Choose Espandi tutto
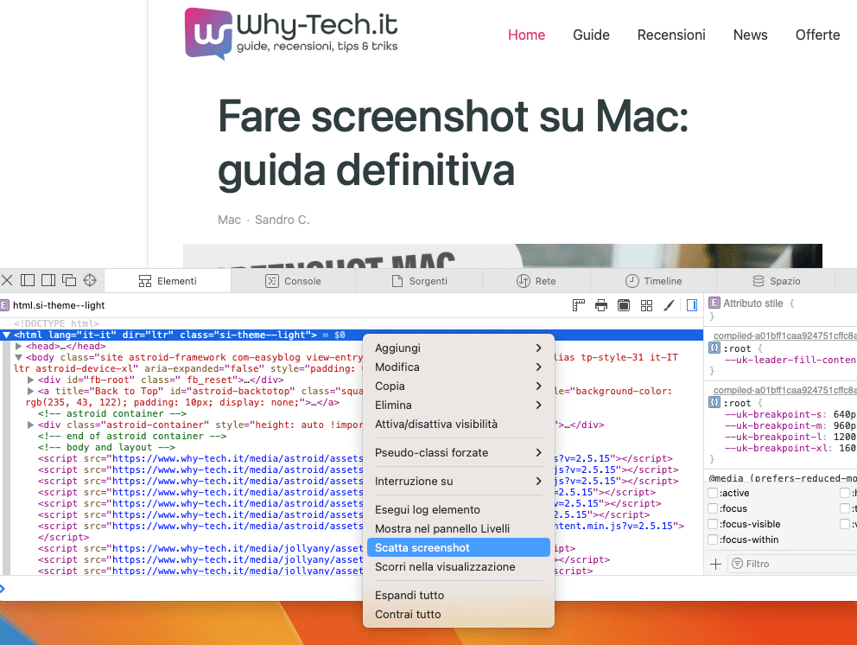Screen dimensions: 857x645 459,595
